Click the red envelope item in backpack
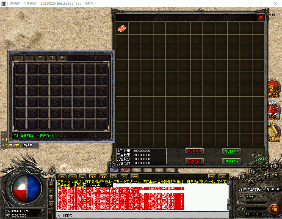This screenshot has height=219, width=282. point(122,28)
